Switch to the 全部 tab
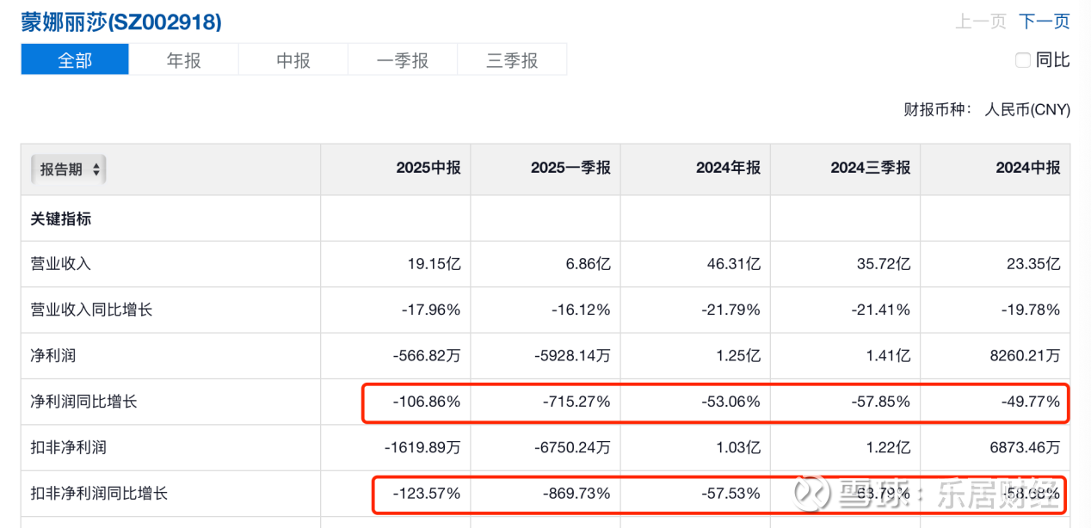The width and height of the screenshot is (1091, 528). pos(75,60)
